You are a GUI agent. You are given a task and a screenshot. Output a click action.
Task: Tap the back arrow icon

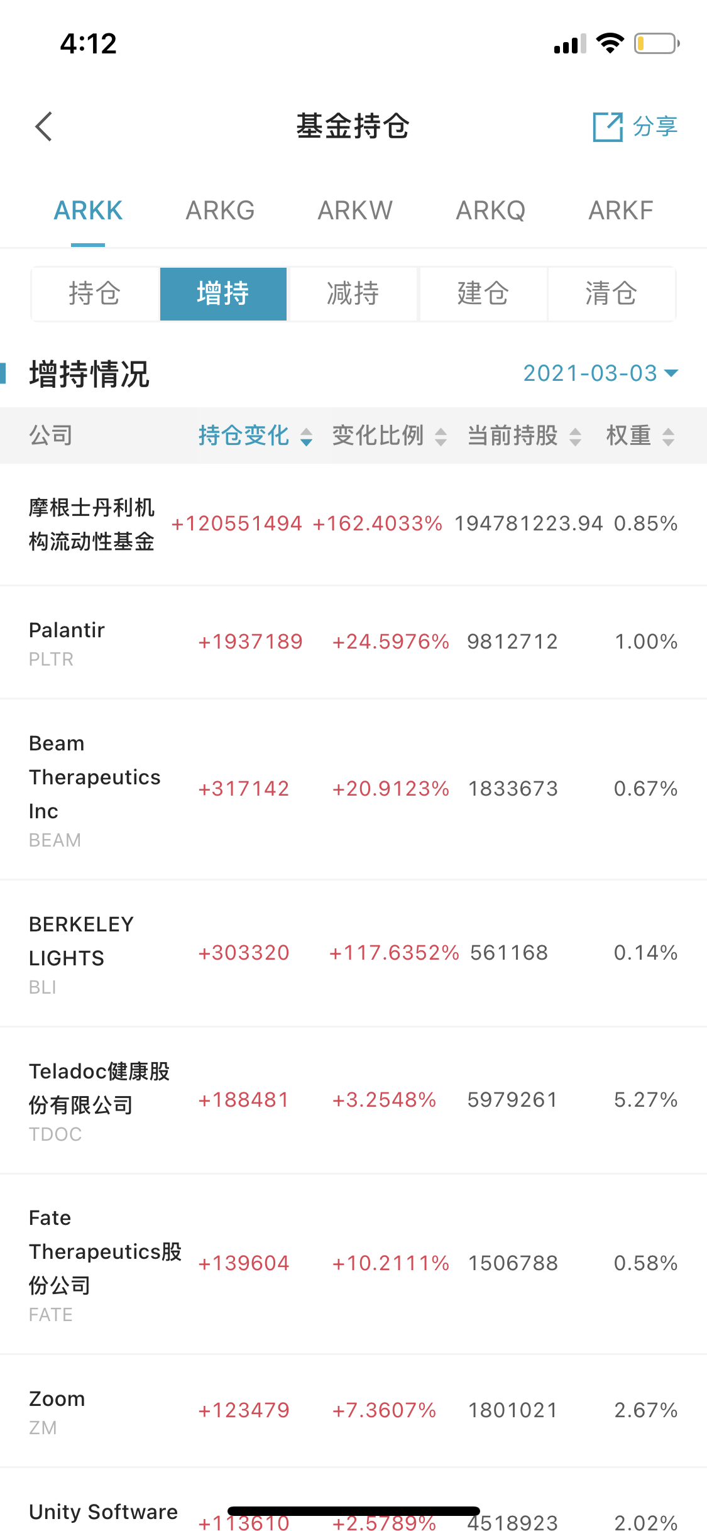(x=43, y=126)
